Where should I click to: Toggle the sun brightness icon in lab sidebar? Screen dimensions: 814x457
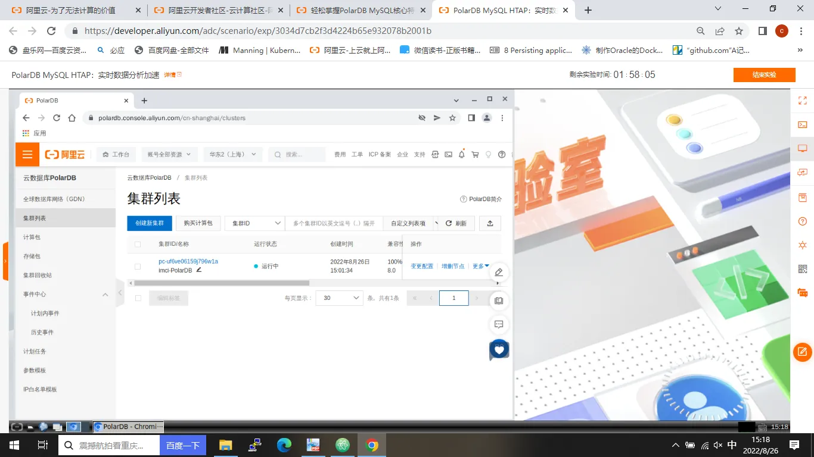pyautogui.click(x=802, y=245)
